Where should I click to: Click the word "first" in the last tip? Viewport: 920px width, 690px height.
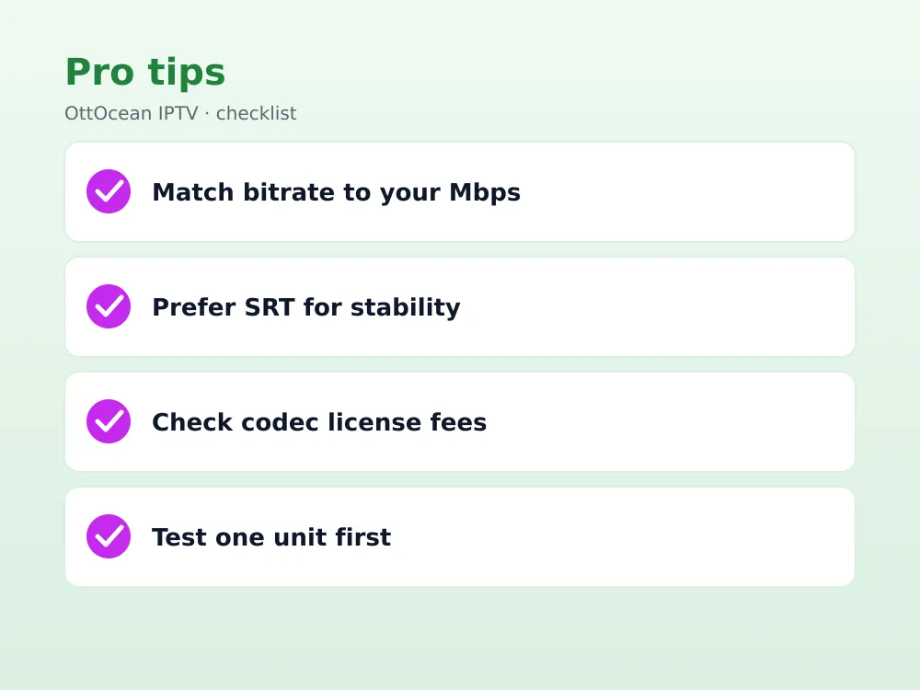363,537
